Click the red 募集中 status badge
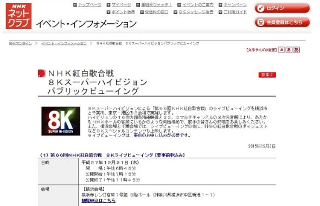The width and height of the screenshot is (320, 206). pyautogui.click(x=267, y=75)
